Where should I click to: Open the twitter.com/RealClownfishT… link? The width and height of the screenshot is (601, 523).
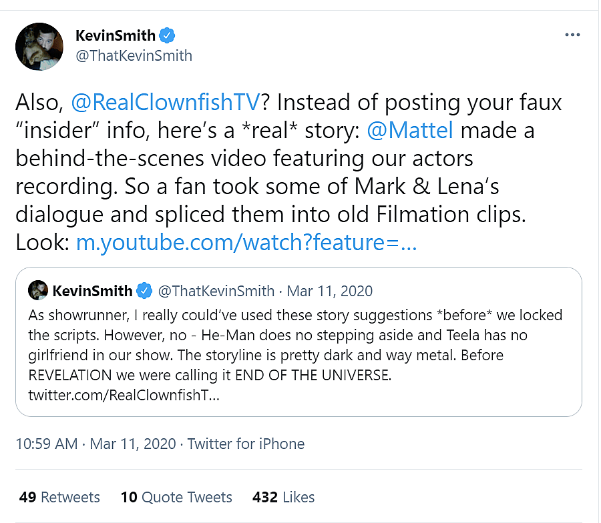pos(124,395)
